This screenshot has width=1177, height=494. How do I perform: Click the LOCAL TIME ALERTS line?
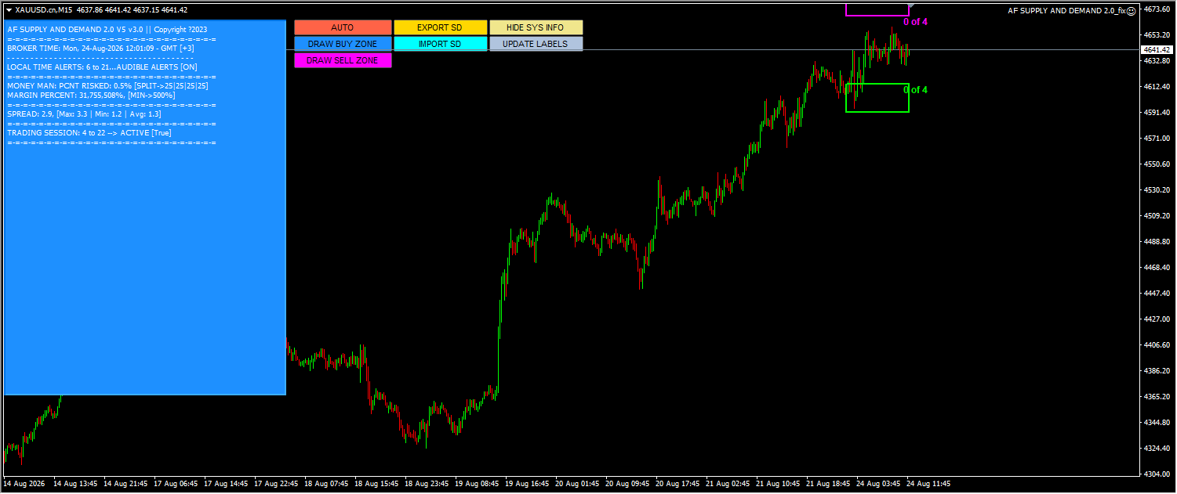coord(102,67)
